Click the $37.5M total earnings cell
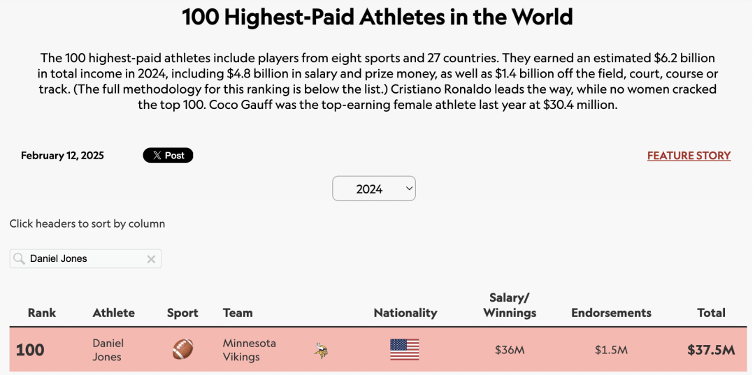 point(711,350)
